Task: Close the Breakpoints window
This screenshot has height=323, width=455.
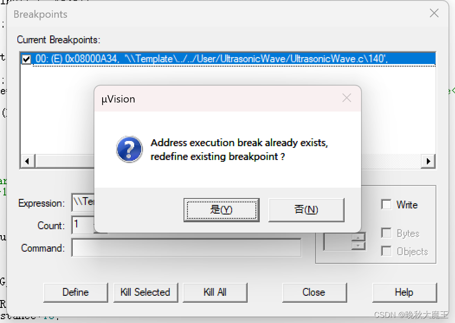Action: point(434,13)
